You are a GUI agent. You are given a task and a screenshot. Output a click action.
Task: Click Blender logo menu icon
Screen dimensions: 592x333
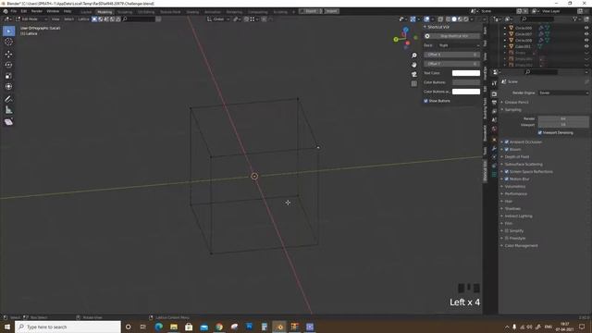(6, 11)
